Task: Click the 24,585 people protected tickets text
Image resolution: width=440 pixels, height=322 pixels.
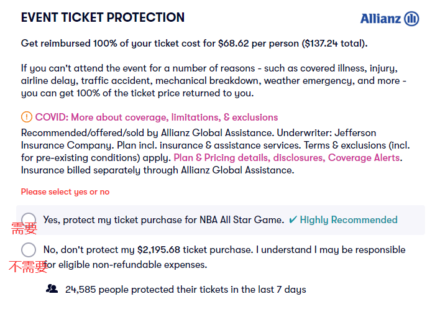Action: tap(185, 290)
